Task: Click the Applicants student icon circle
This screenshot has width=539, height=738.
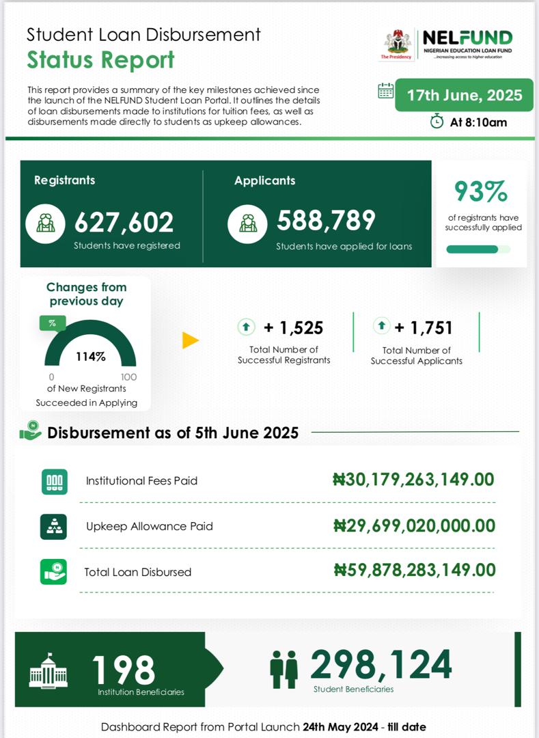Action: click(247, 222)
